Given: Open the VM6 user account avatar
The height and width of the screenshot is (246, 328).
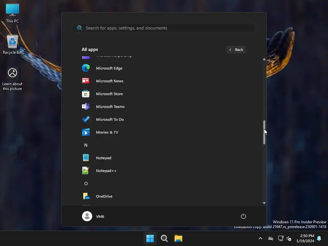Looking at the screenshot, I should 87,216.
